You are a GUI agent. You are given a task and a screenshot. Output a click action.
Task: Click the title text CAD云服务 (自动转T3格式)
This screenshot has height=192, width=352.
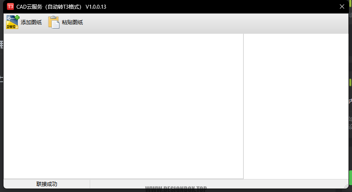click(49, 7)
